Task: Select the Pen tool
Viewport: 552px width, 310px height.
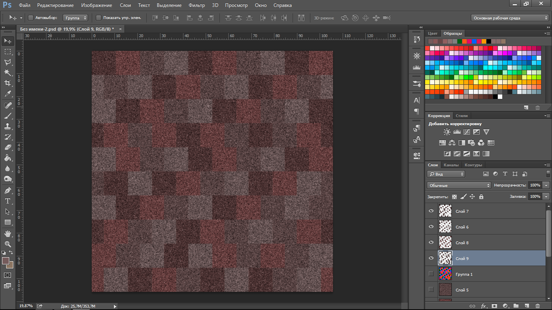Action: point(7,191)
